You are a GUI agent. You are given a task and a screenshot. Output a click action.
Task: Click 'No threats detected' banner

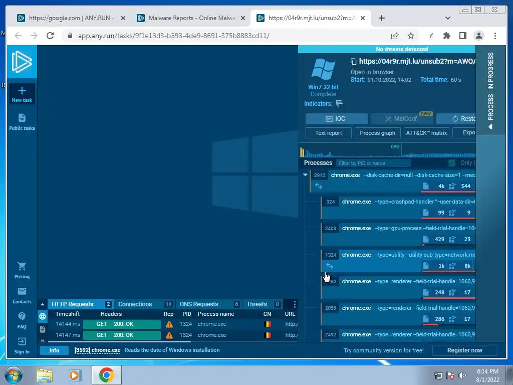[402, 49]
